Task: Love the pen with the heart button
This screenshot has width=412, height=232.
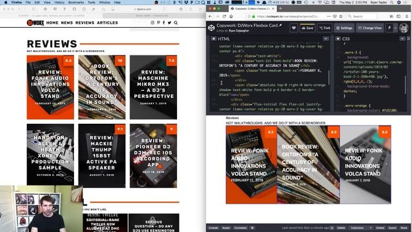Action: [x=294, y=28]
